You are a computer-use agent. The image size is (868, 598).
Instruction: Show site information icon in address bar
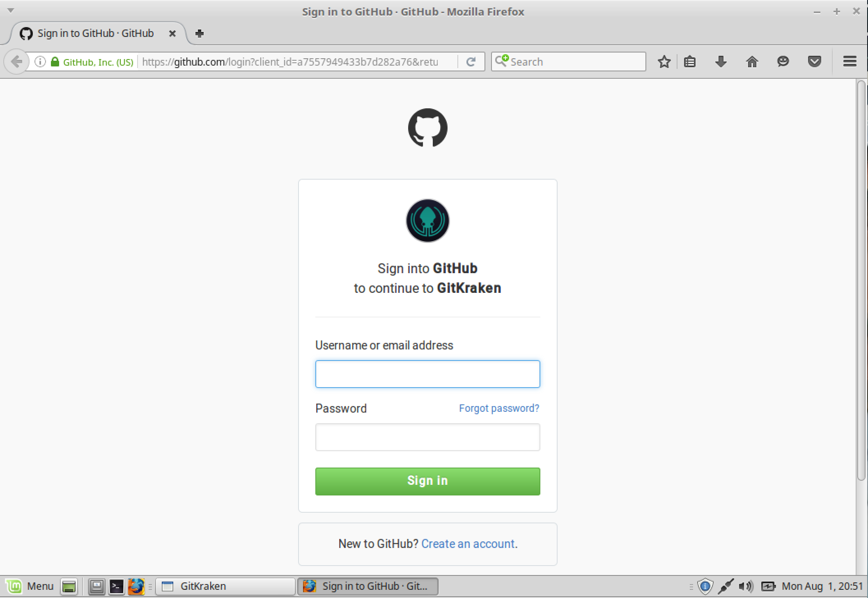(x=40, y=62)
